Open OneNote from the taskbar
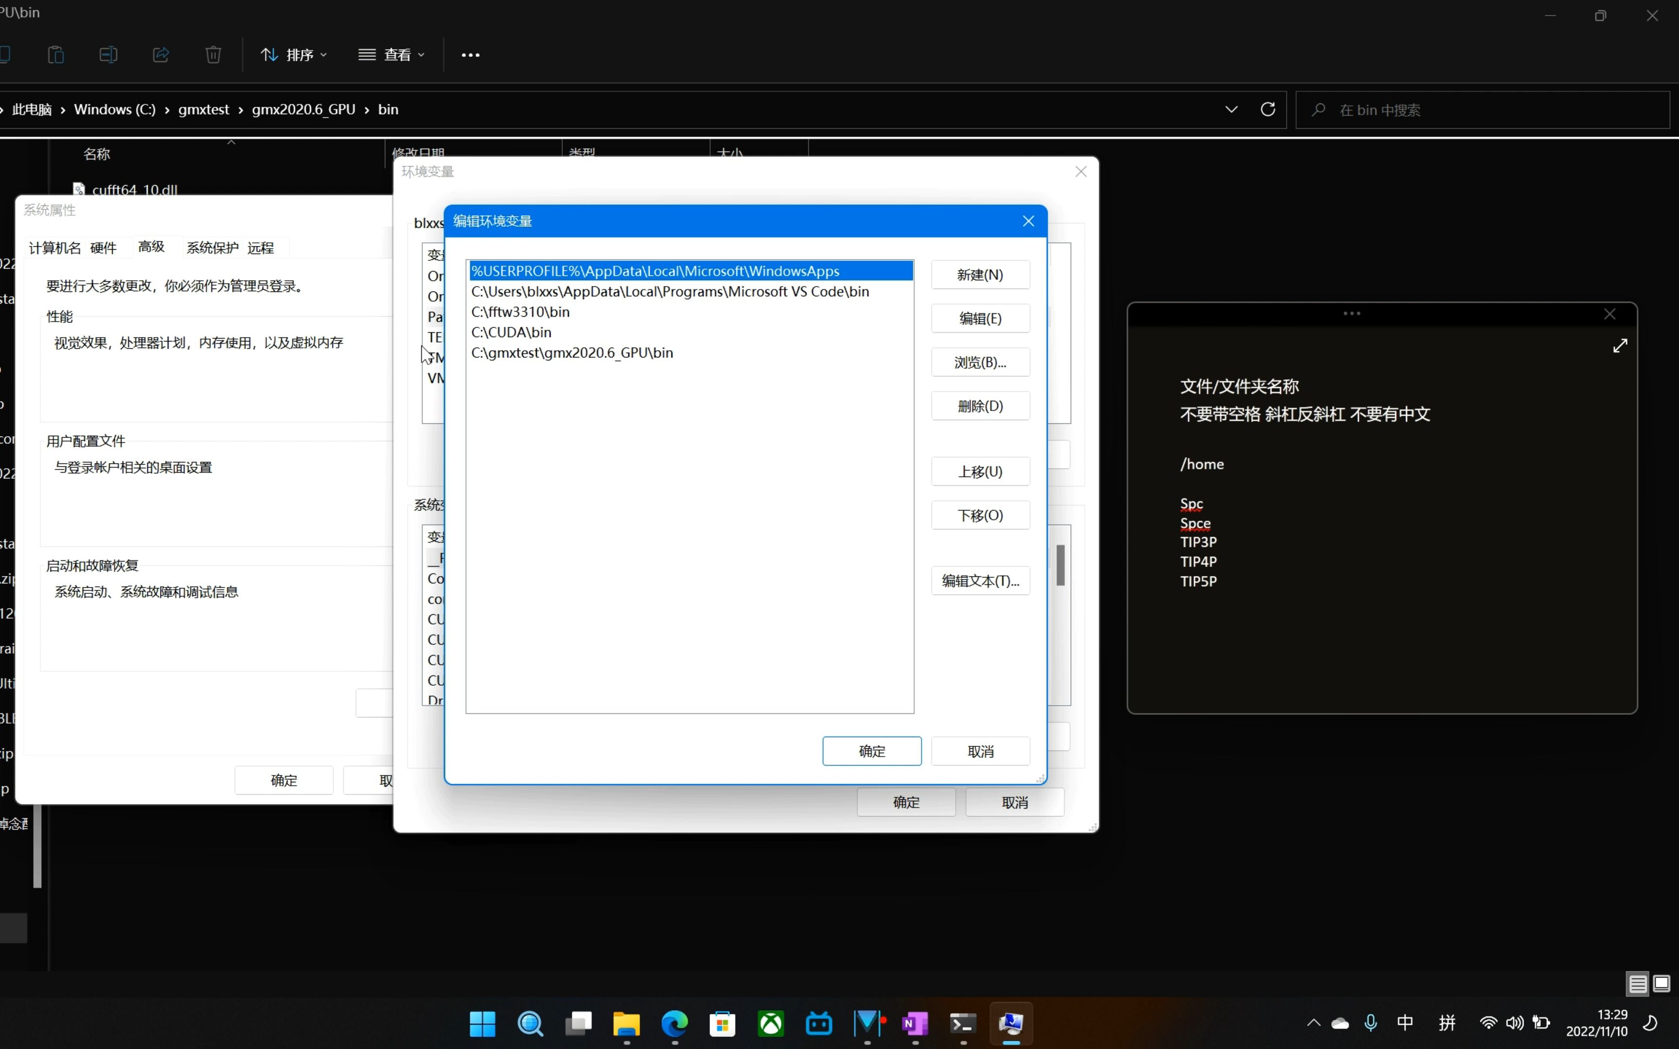 point(915,1023)
